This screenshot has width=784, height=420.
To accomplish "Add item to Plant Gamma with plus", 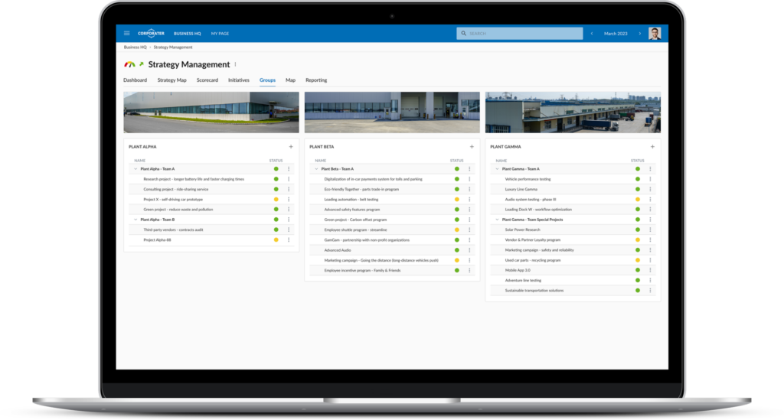I will 652,147.
